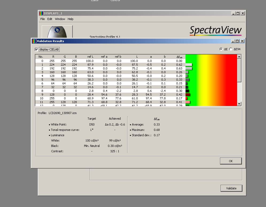Uncheck the display CIELAB checkbox
This screenshot has height=207, width=266.
click(x=36, y=49)
